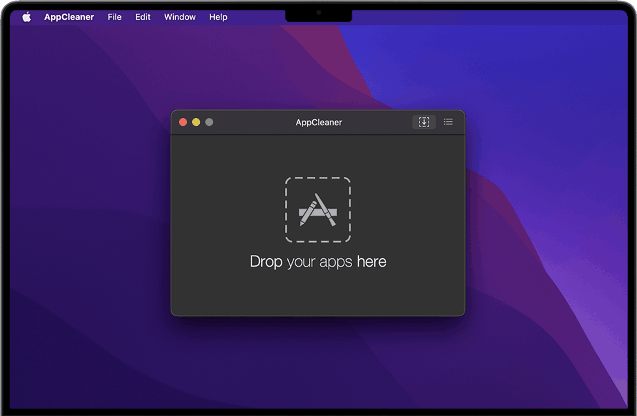The height and width of the screenshot is (416, 637).
Task: Enter full screen with the green button
Action: pos(208,121)
